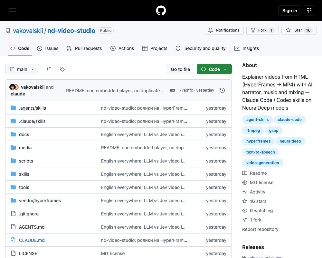Open the vakovalskii owner link
The height and width of the screenshot is (258, 322).
(28, 31)
